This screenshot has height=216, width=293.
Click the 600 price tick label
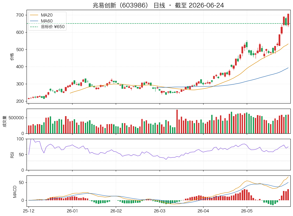coord(20,32)
